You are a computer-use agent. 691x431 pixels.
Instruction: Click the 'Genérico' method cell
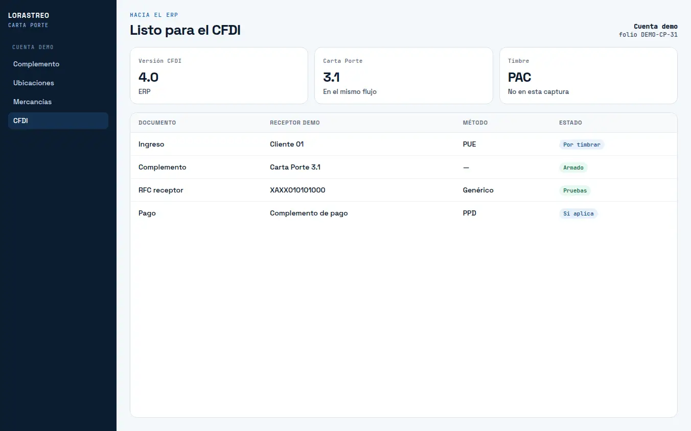(x=478, y=190)
